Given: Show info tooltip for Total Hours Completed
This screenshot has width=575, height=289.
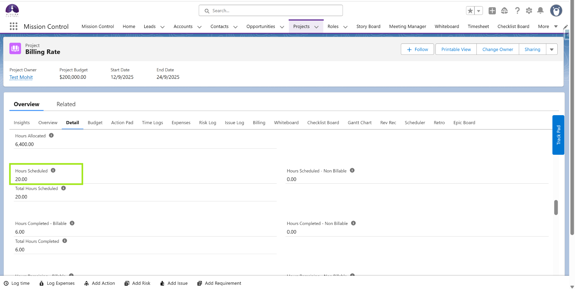Looking at the screenshot, I should click(65, 241).
